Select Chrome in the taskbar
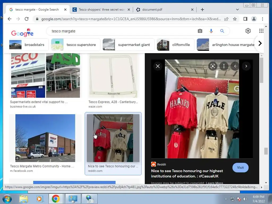This screenshot has height=204, width=272. point(56,199)
